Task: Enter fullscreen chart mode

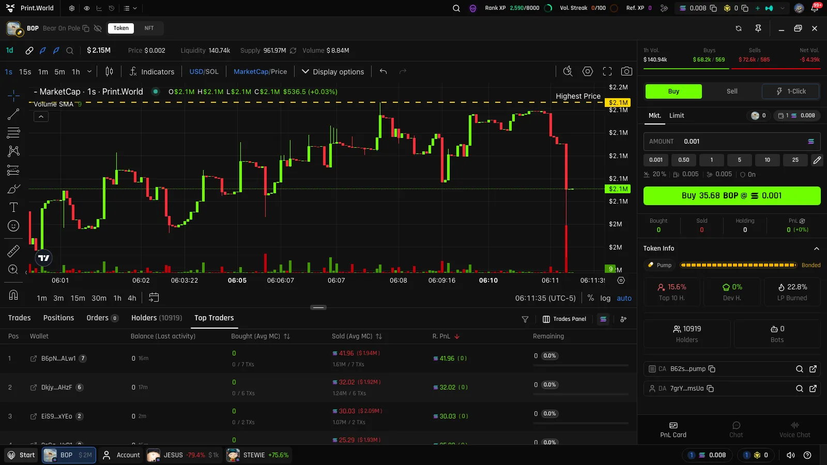Action: (607, 71)
